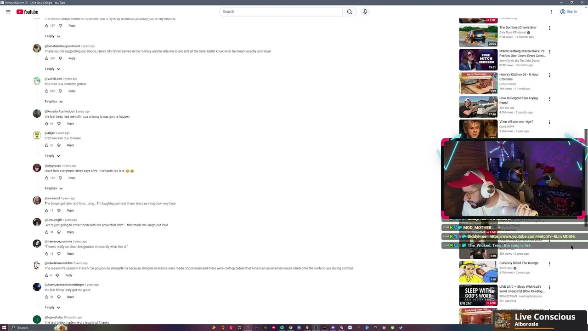
Task: Like the @mikelimmons4504 comment
Action: pyautogui.click(x=46, y=275)
